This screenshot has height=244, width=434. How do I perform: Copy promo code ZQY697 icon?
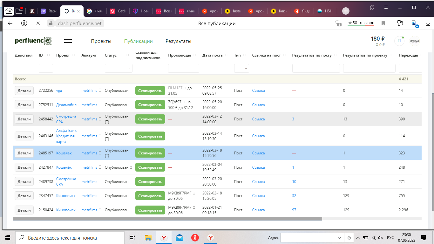184,102
